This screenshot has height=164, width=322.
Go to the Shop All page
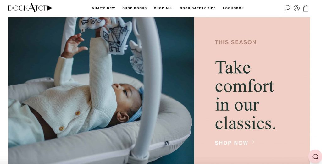point(163,8)
